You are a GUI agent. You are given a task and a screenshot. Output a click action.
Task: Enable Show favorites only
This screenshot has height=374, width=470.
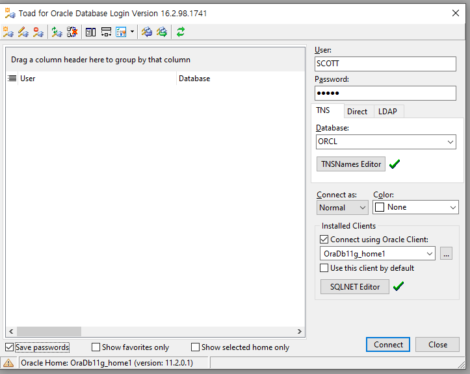pos(96,347)
